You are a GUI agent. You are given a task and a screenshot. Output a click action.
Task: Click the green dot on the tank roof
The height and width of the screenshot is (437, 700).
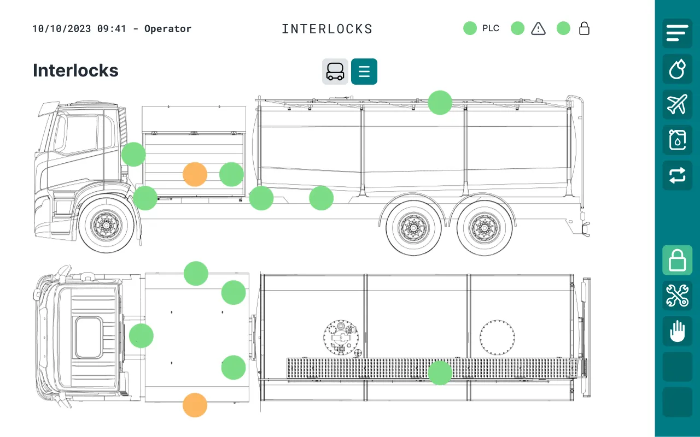(440, 103)
